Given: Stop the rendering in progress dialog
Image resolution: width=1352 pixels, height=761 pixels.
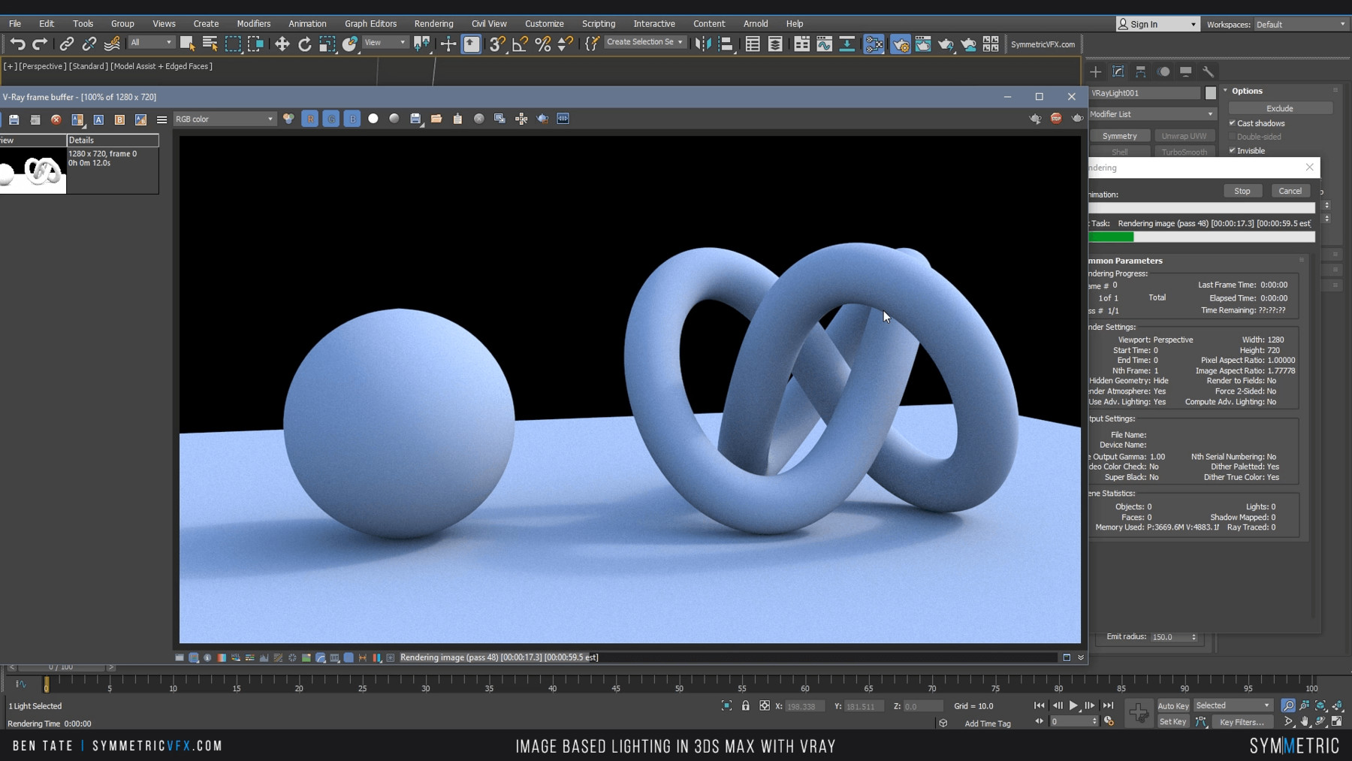Looking at the screenshot, I should [x=1242, y=191].
